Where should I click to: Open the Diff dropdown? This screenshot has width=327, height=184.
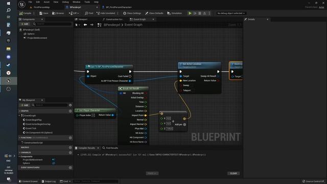[74, 13]
